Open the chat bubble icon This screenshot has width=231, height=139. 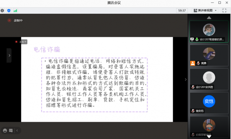pos(11,131)
